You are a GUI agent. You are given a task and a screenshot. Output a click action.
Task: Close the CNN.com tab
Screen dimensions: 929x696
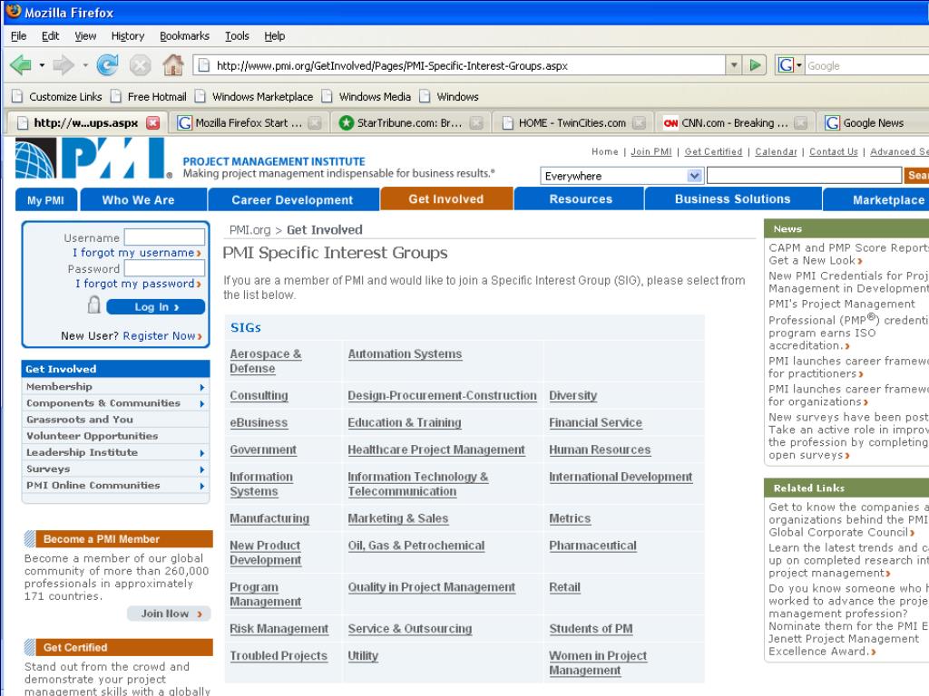(x=800, y=122)
